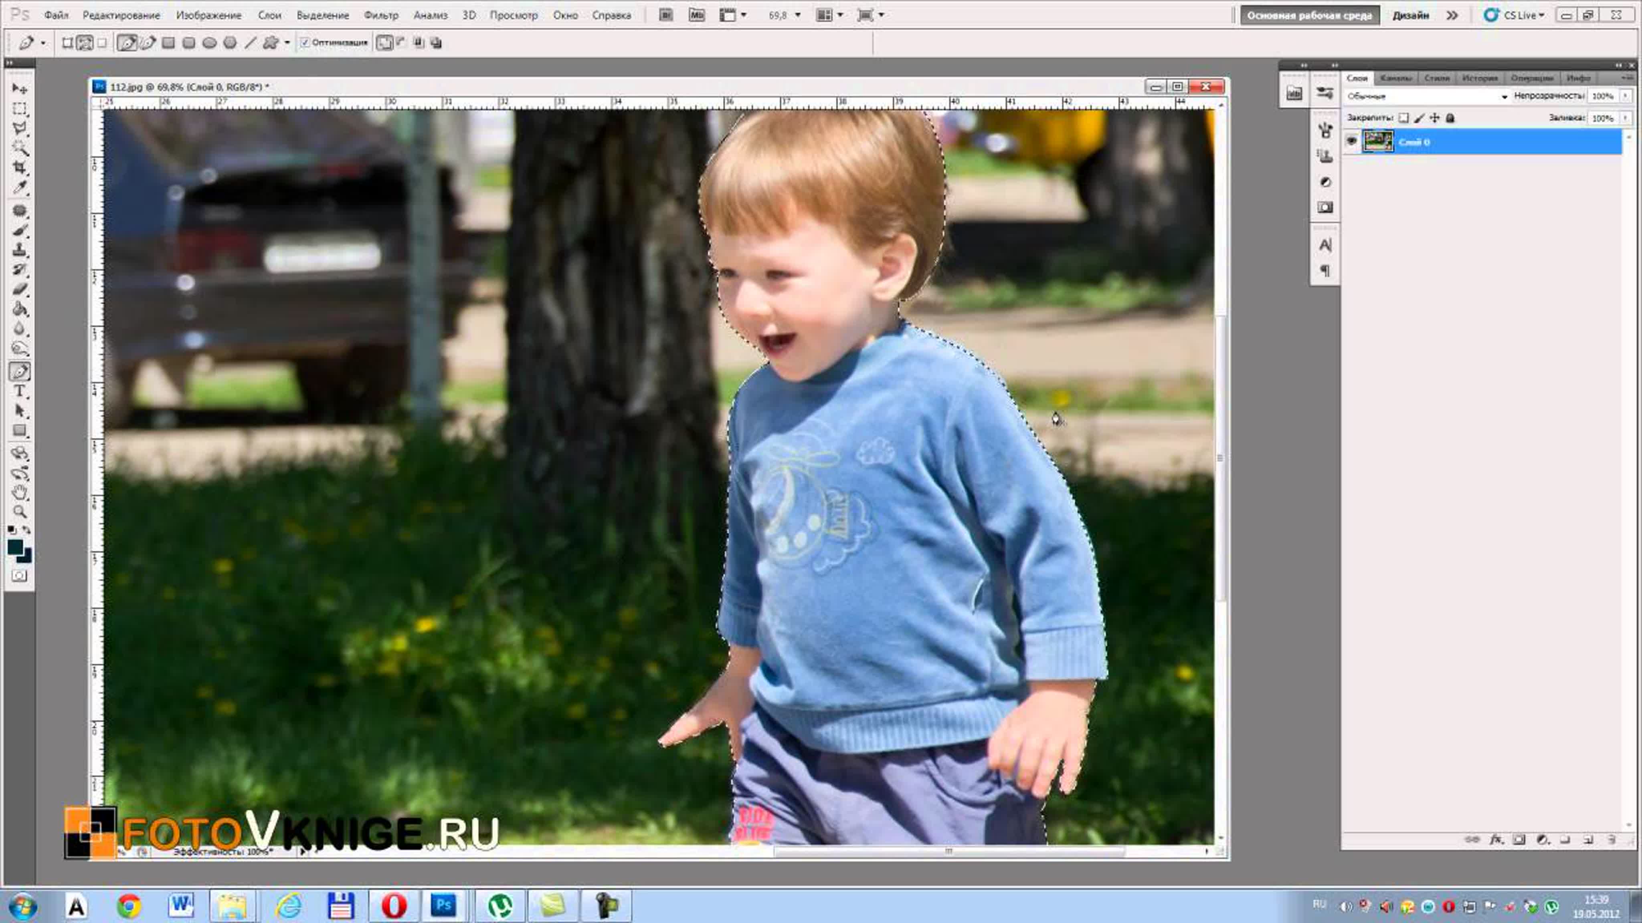This screenshot has width=1642, height=923.
Task: Select the Crop tool in toolbox
Action: [20, 167]
